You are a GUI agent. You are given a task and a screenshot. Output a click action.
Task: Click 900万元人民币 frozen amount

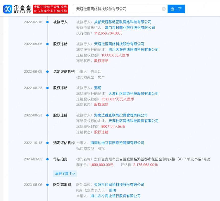(113, 126)
